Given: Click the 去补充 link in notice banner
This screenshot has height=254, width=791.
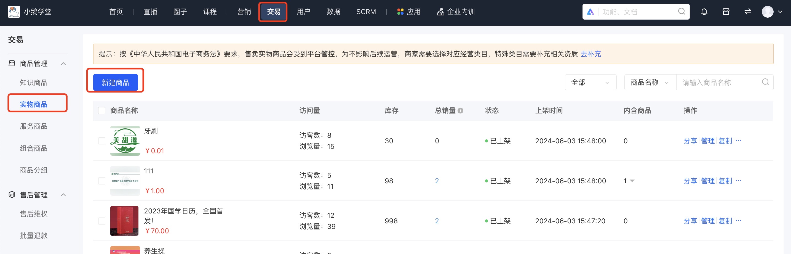Looking at the screenshot, I should [591, 54].
